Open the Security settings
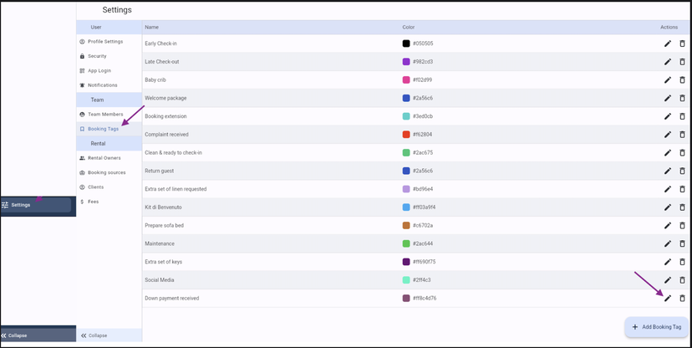This screenshot has width=692, height=348. [x=109, y=56]
